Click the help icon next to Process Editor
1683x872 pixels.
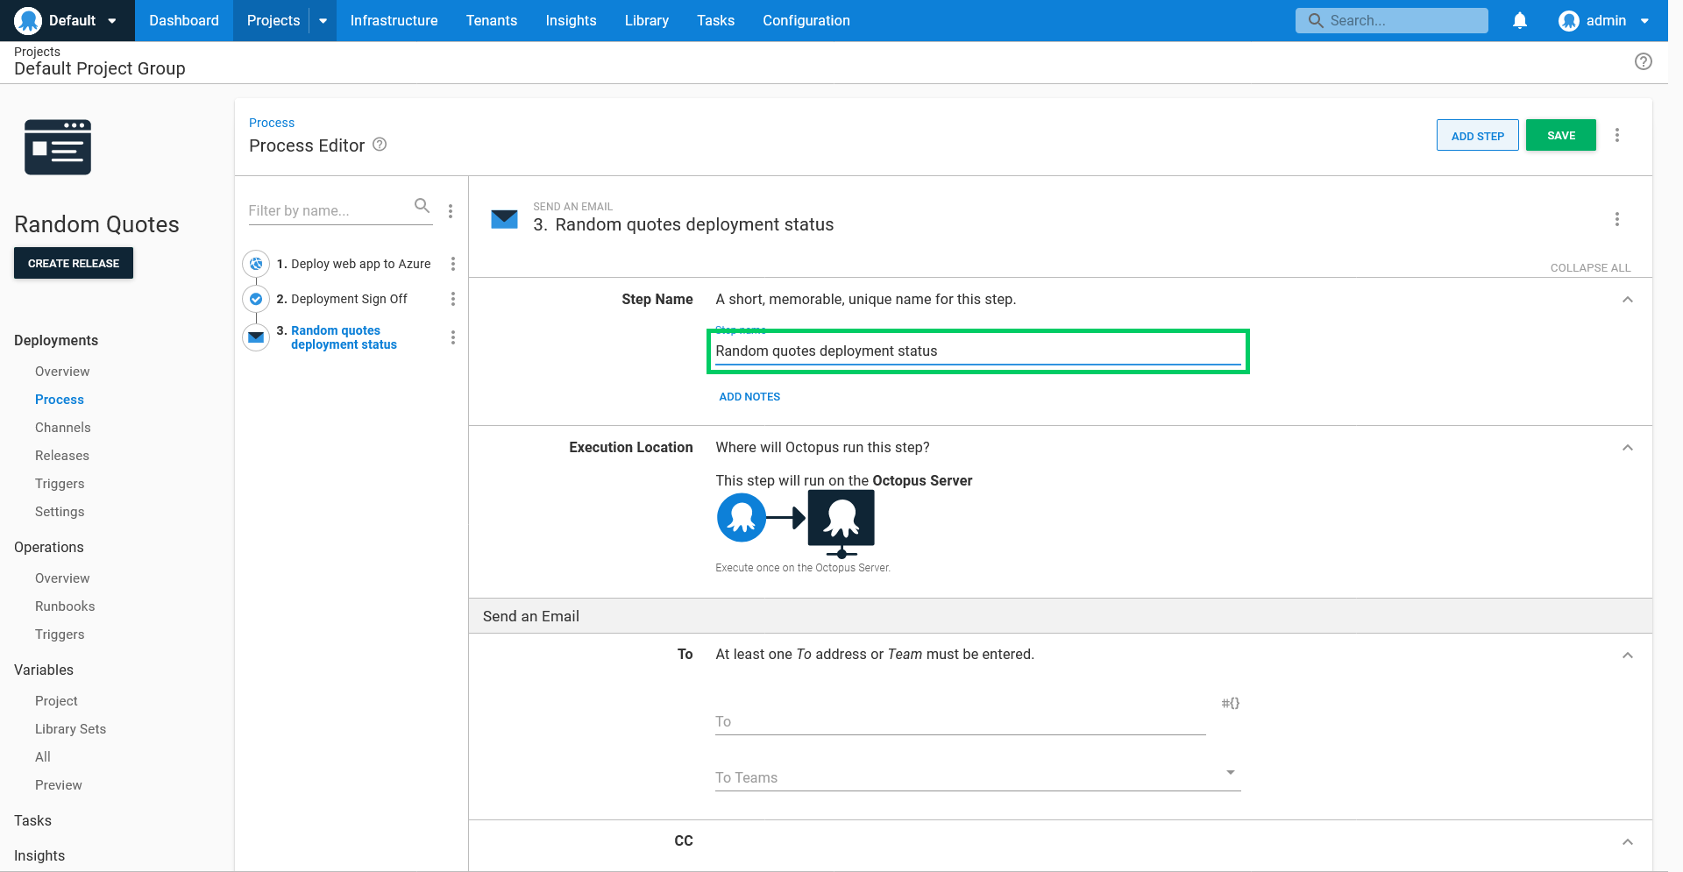point(380,145)
